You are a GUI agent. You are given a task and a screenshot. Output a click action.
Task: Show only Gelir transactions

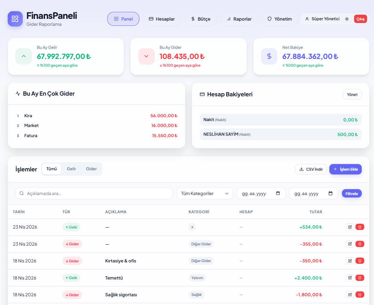pyautogui.click(x=71, y=169)
